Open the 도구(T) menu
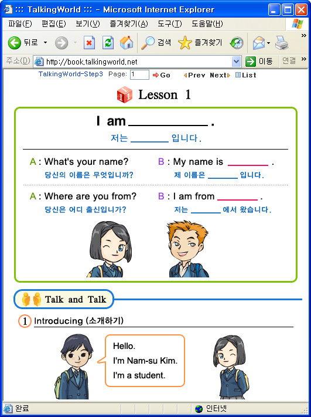311x417 pixels. tap(170, 24)
